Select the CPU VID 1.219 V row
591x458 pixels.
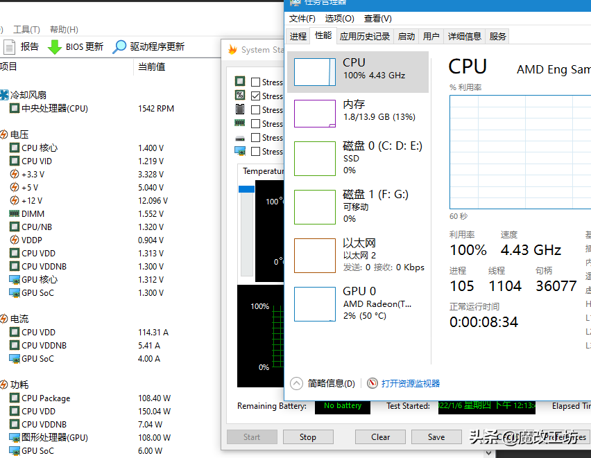[x=110, y=161]
